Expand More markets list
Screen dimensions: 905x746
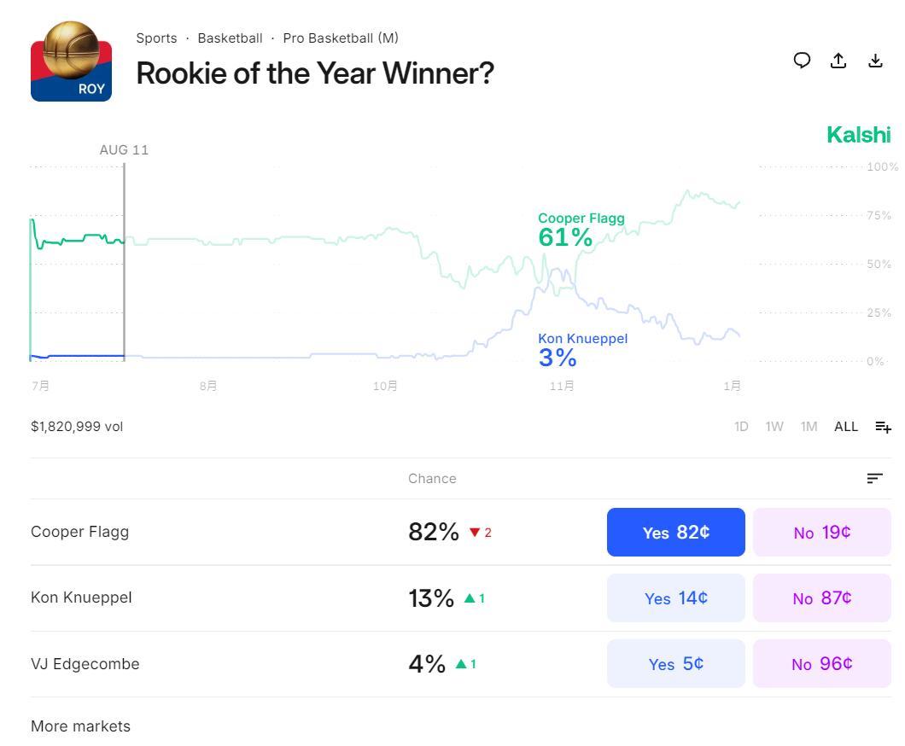80,726
